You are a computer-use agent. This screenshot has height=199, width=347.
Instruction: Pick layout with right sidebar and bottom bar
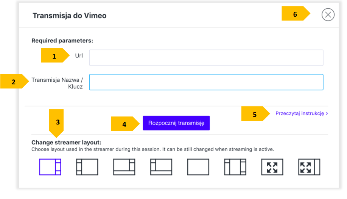pyautogui.click(x=124, y=167)
